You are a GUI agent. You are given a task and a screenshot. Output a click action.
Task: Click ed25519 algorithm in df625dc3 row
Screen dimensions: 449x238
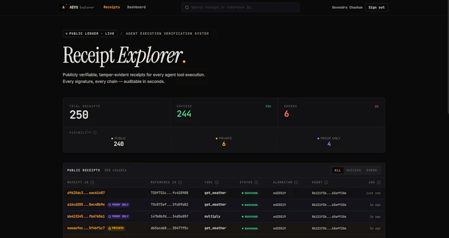click(279, 193)
